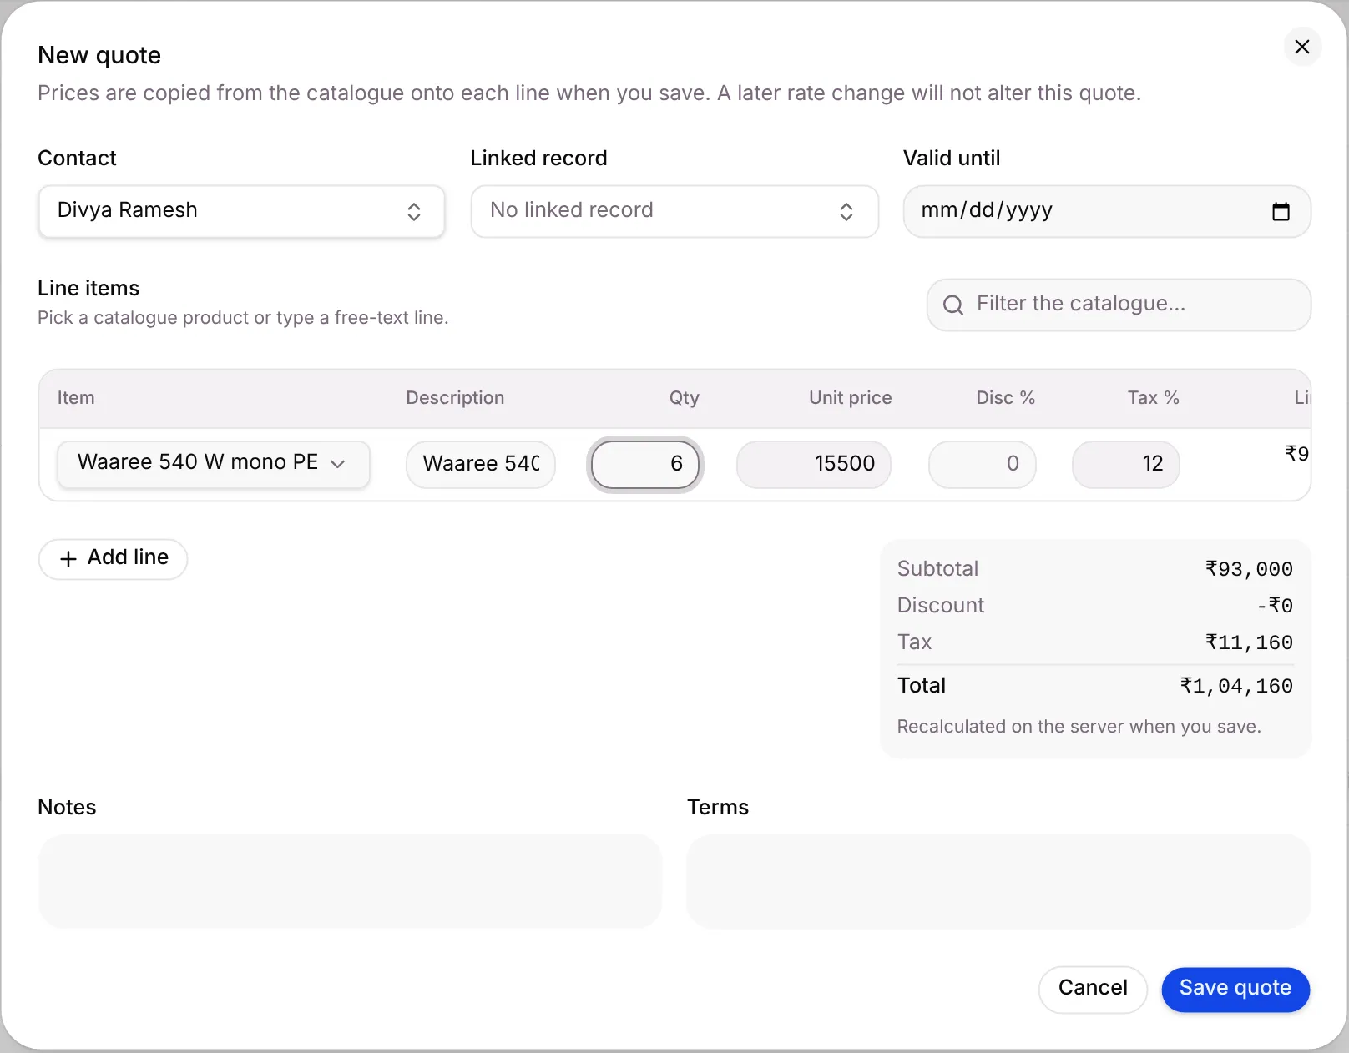Click the Tax amount ₹11,160
The image size is (1349, 1053).
tap(1249, 642)
